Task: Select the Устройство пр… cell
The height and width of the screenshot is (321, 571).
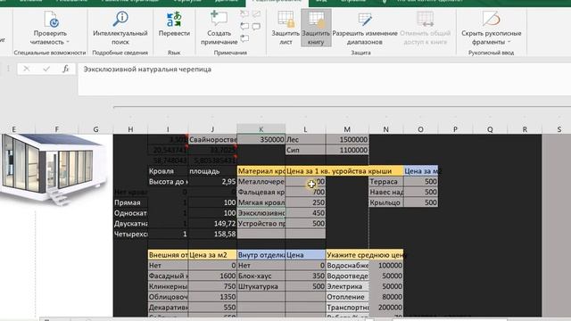Action: 261,224
